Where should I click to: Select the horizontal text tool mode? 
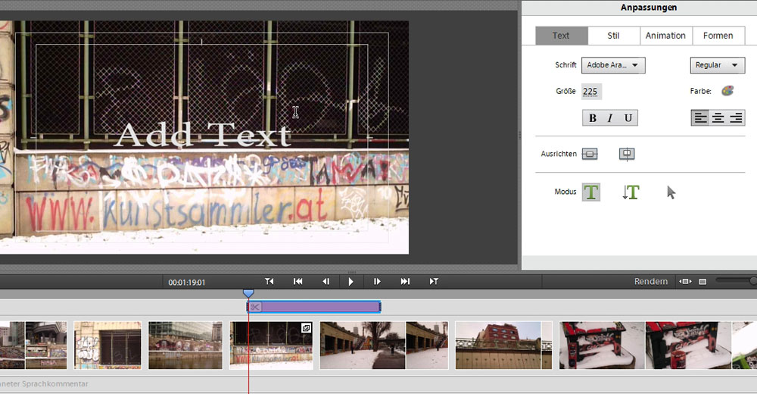(x=591, y=192)
